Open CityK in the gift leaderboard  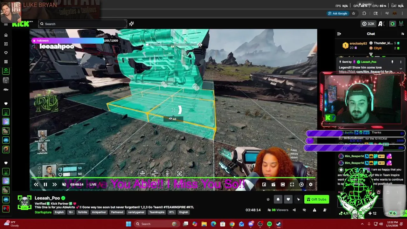378,48
